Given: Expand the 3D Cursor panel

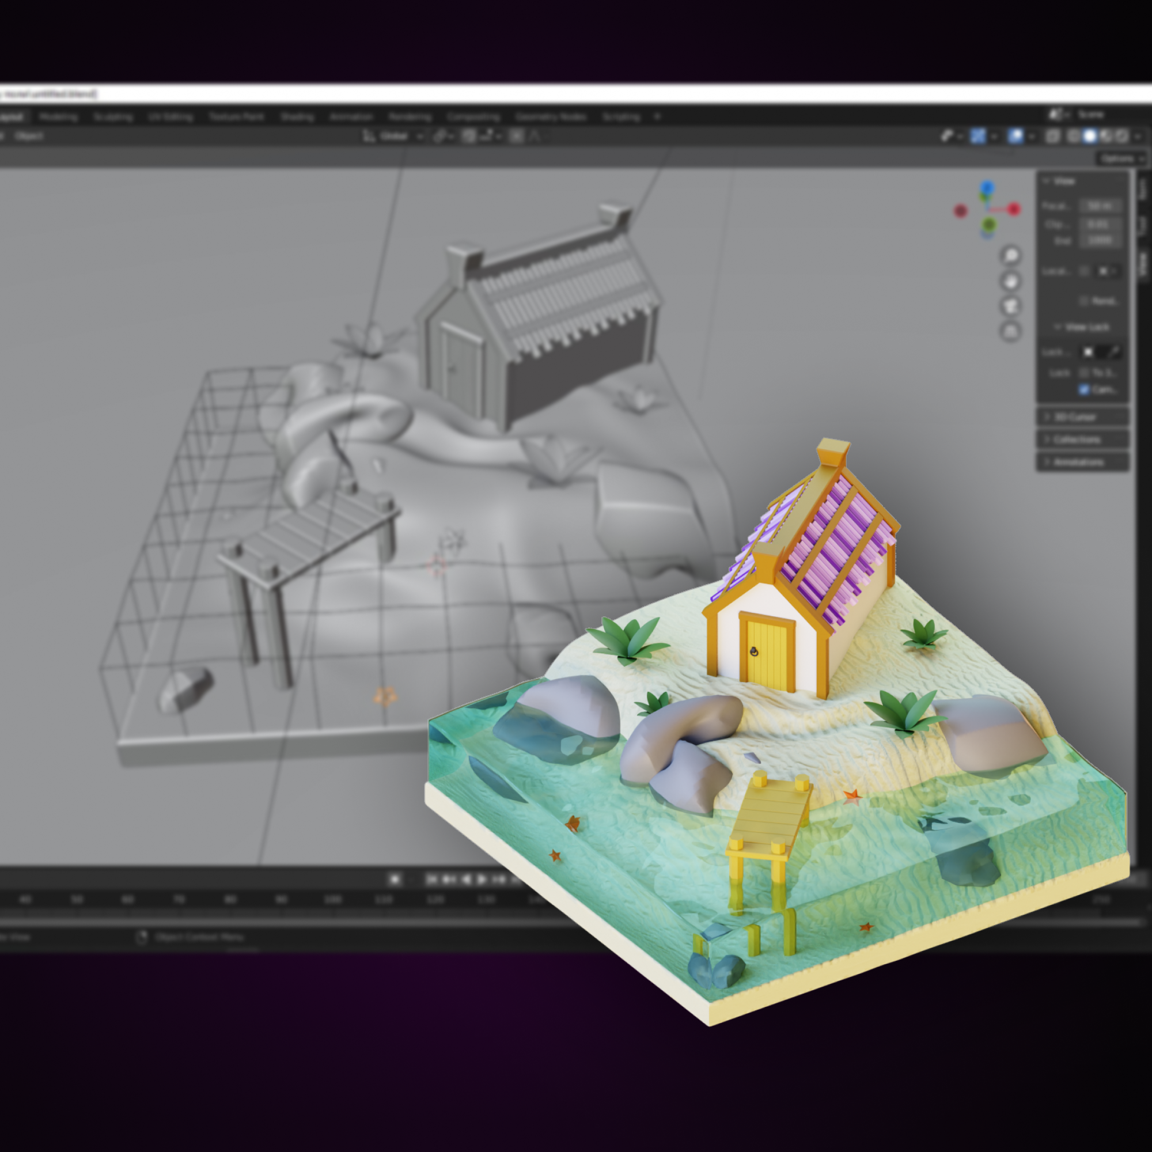Looking at the screenshot, I should pos(1075,417).
